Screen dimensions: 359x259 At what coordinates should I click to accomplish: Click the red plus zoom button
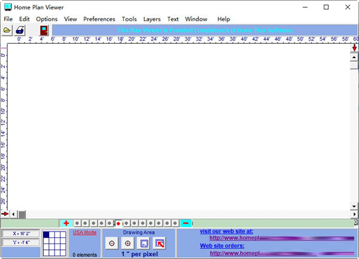pyautogui.click(x=66, y=223)
